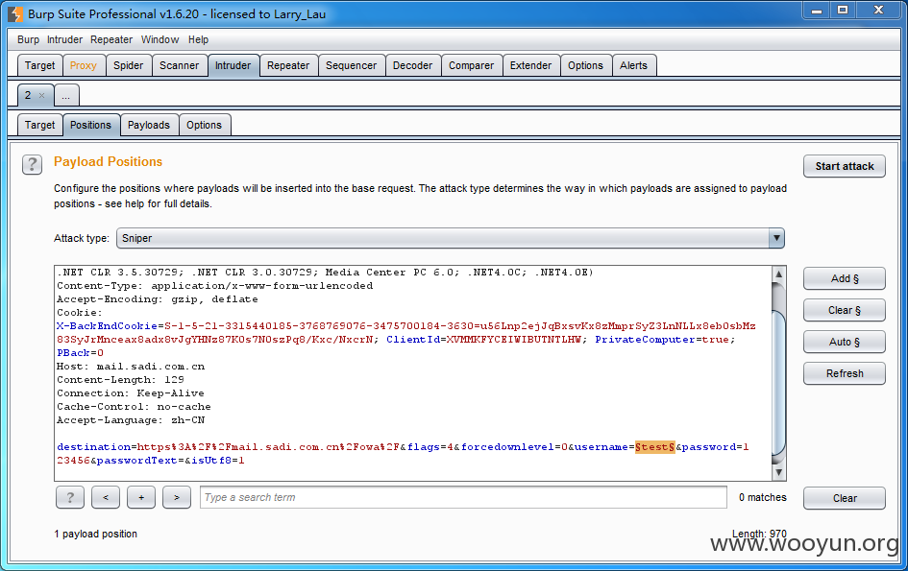Switch to the main Target tab
The height and width of the screenshot is (571, 908).
(x=39, y=65)
